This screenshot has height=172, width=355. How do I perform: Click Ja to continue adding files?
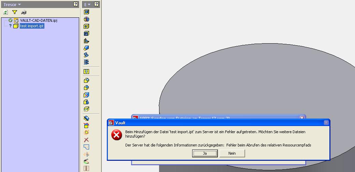click(205, 153)
